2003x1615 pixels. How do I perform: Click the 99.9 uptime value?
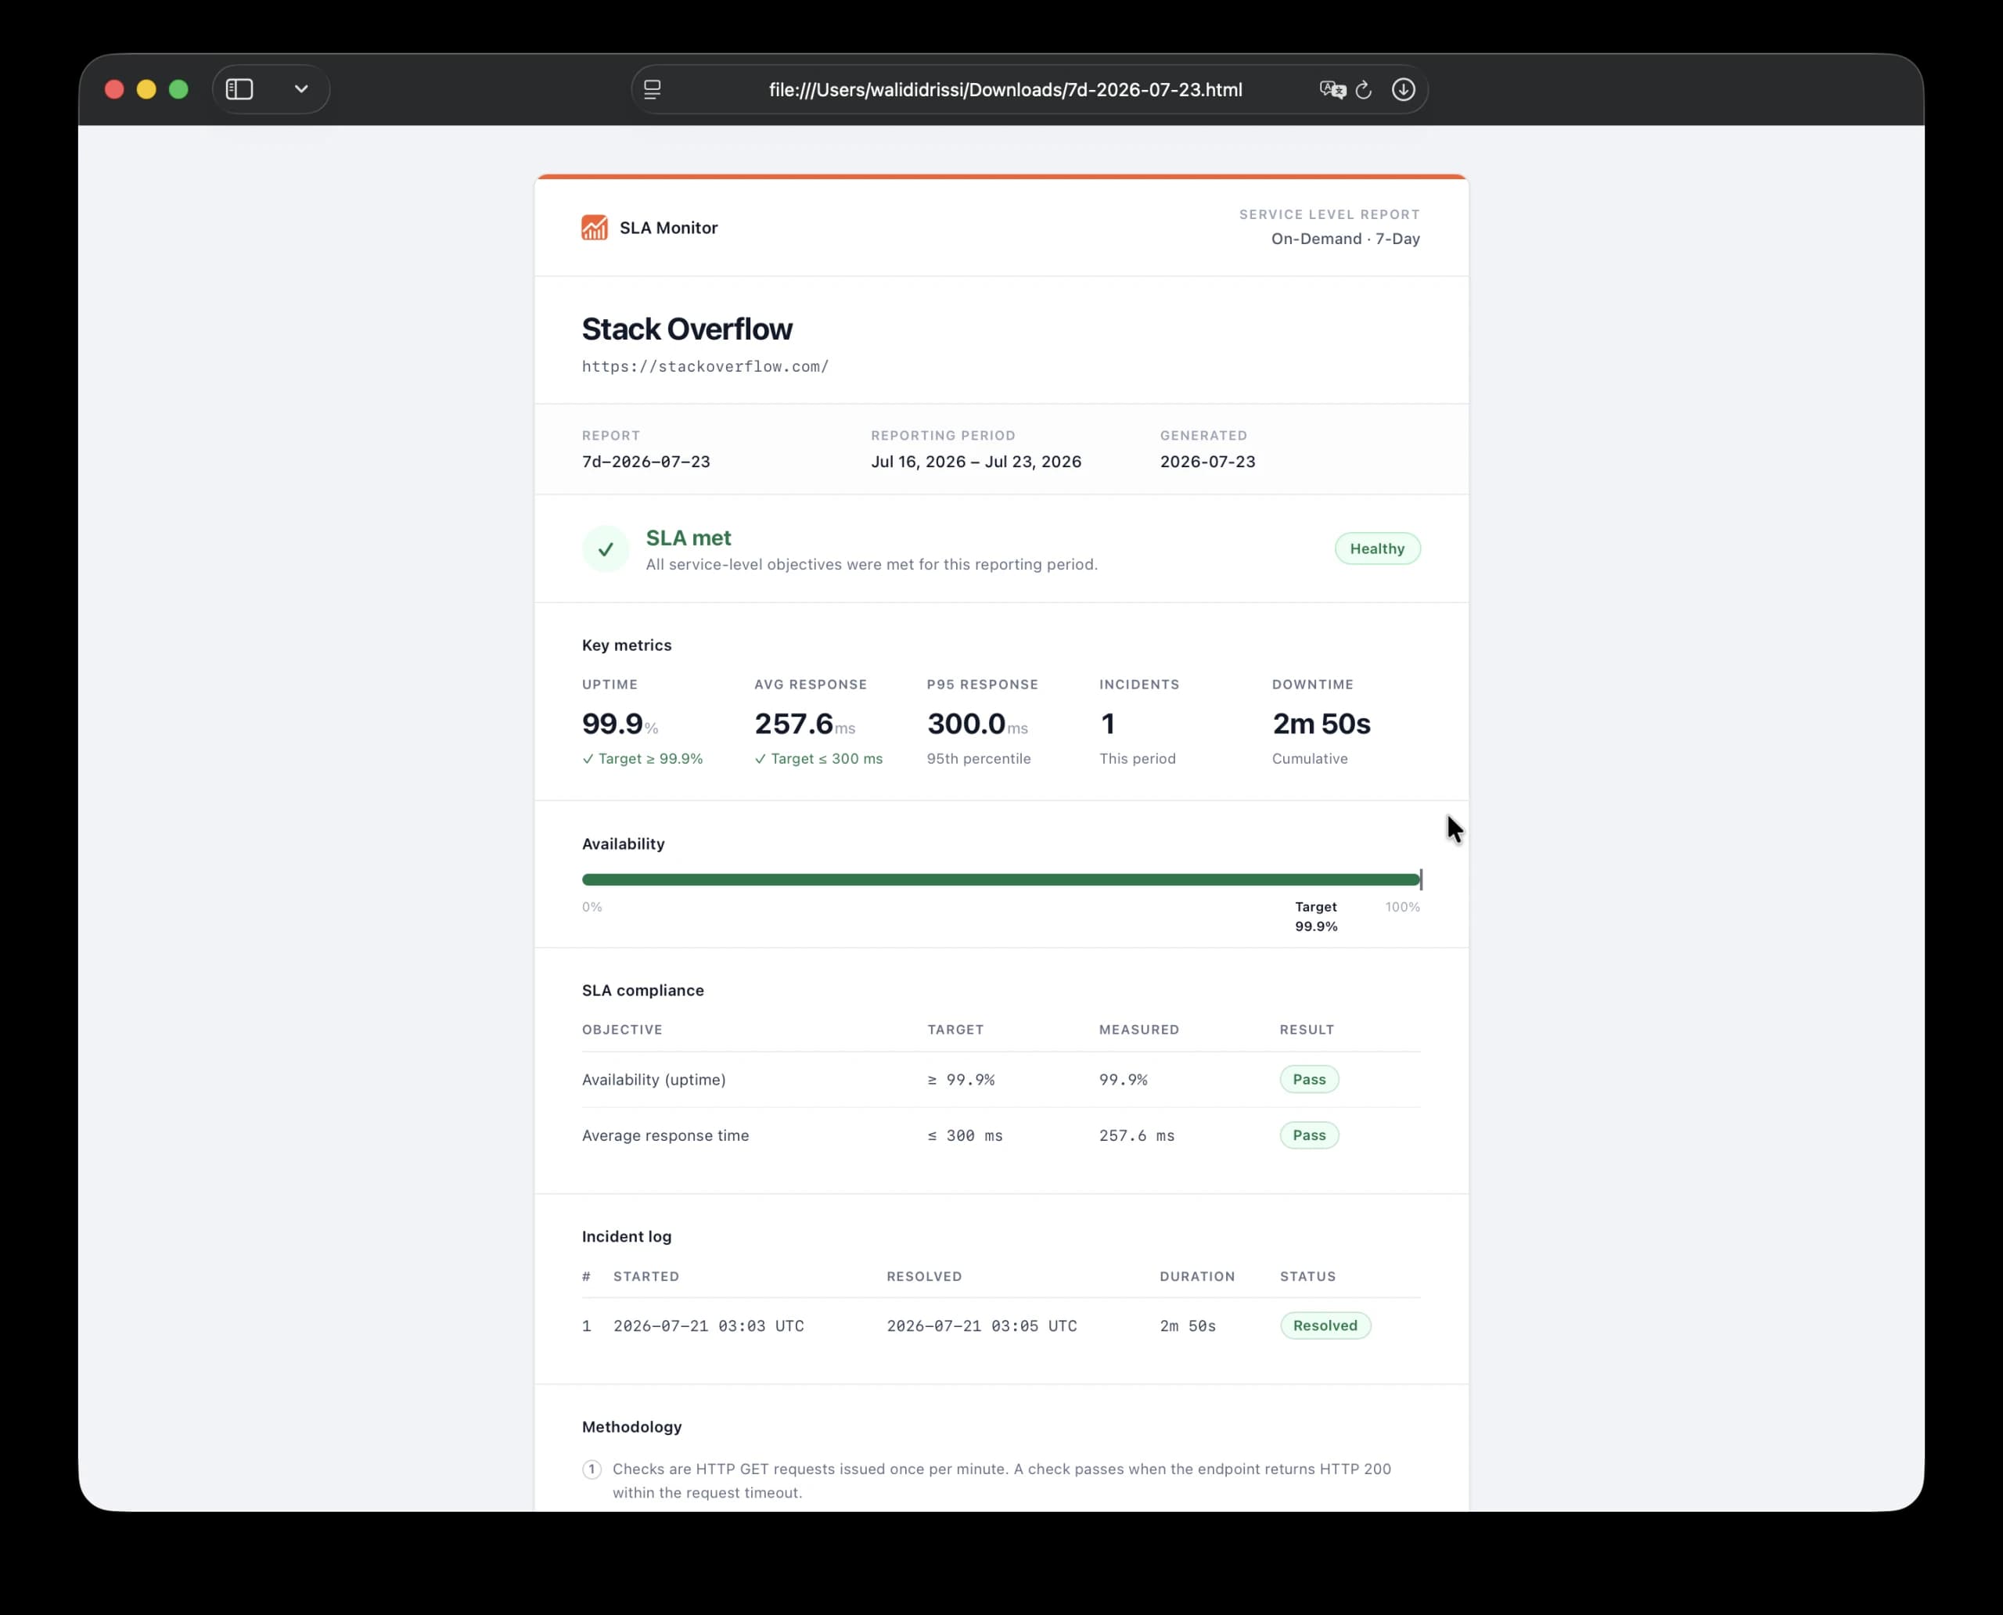612,724
